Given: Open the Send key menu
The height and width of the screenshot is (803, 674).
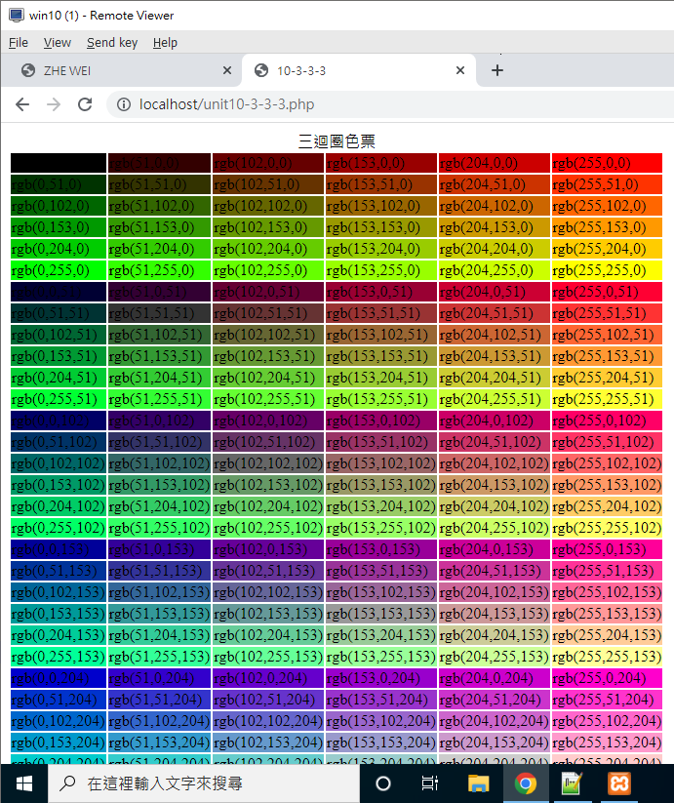Looking at the screenshot, I should [x=112, y=42].
